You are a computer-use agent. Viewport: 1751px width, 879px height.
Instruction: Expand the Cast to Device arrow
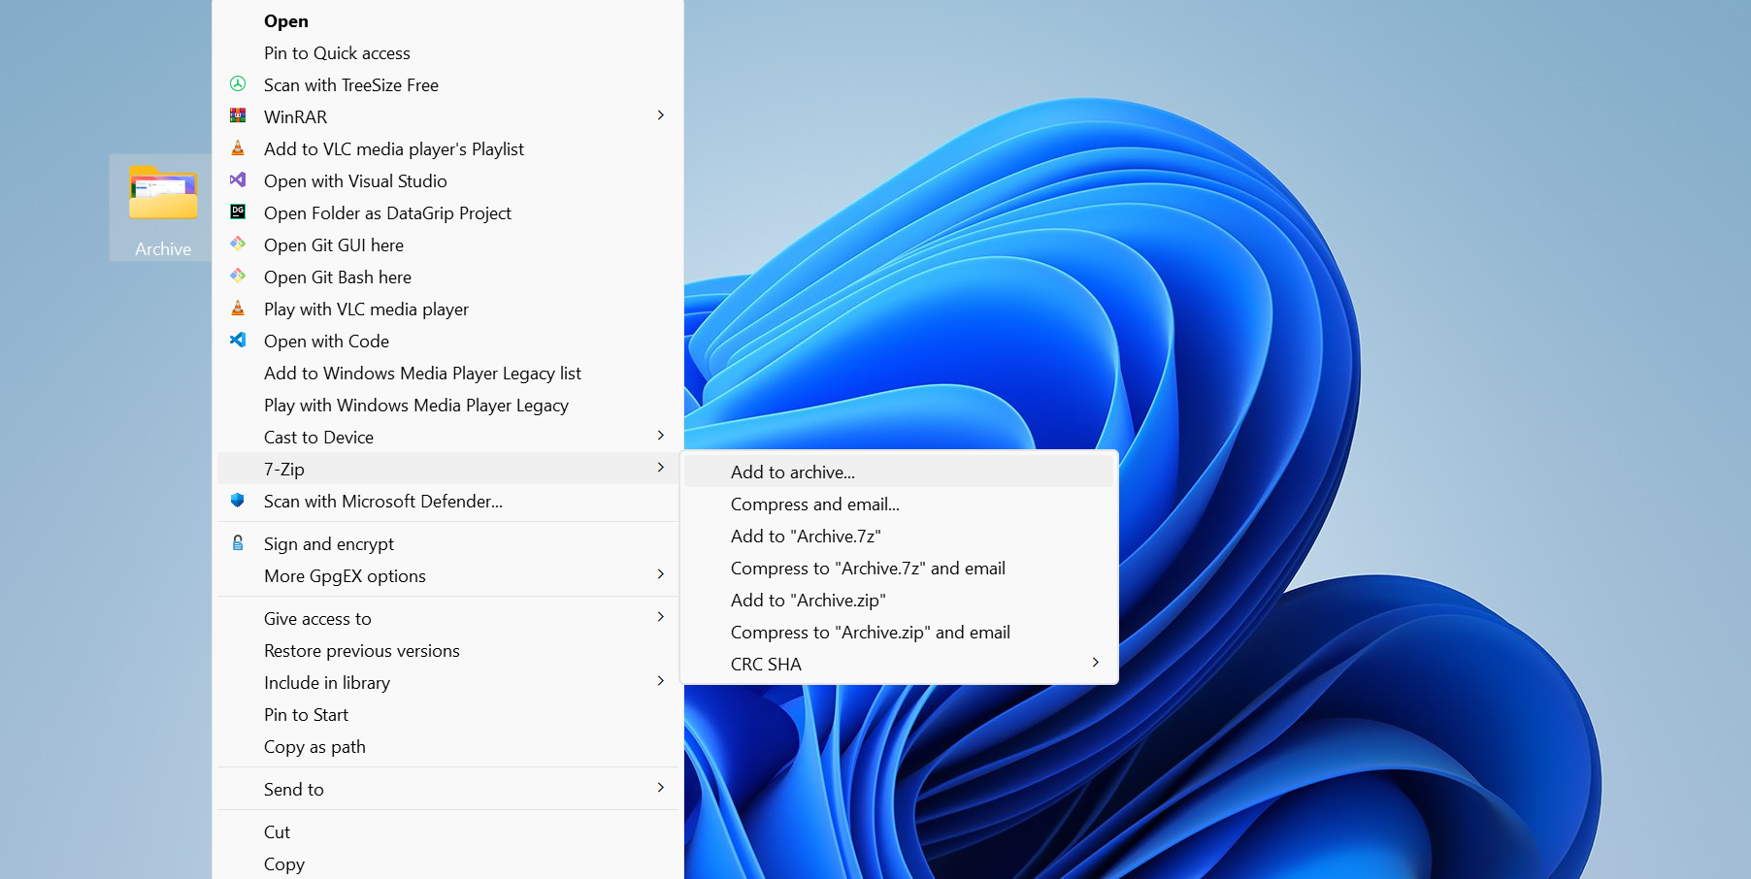click(661, 437)
